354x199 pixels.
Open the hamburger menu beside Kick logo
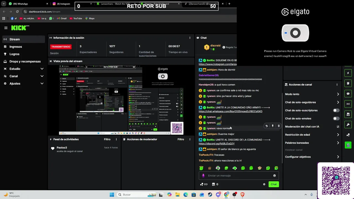click(6, 28)
